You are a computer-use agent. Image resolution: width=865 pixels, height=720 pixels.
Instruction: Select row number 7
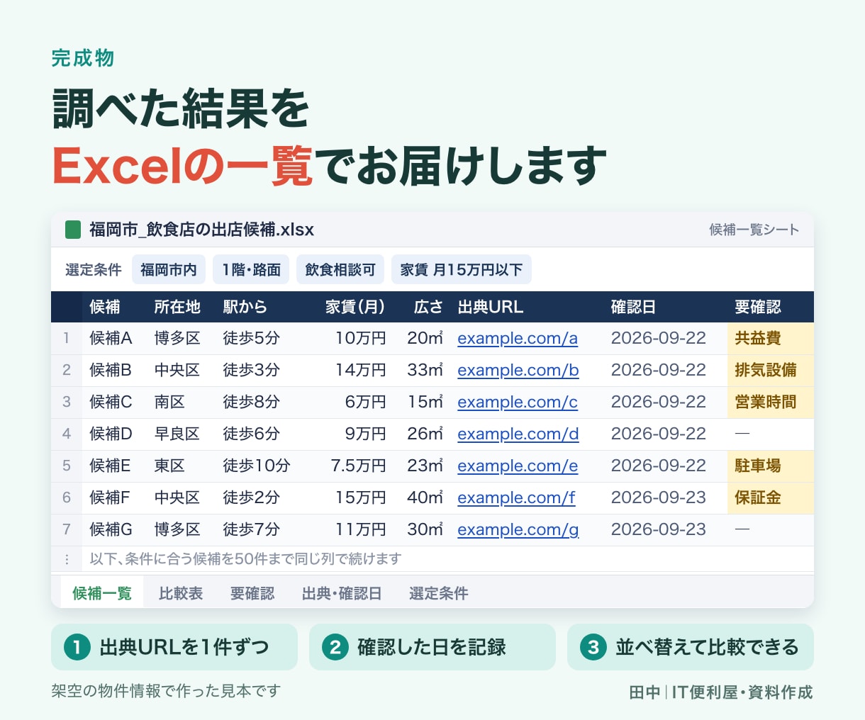(67, 529)
